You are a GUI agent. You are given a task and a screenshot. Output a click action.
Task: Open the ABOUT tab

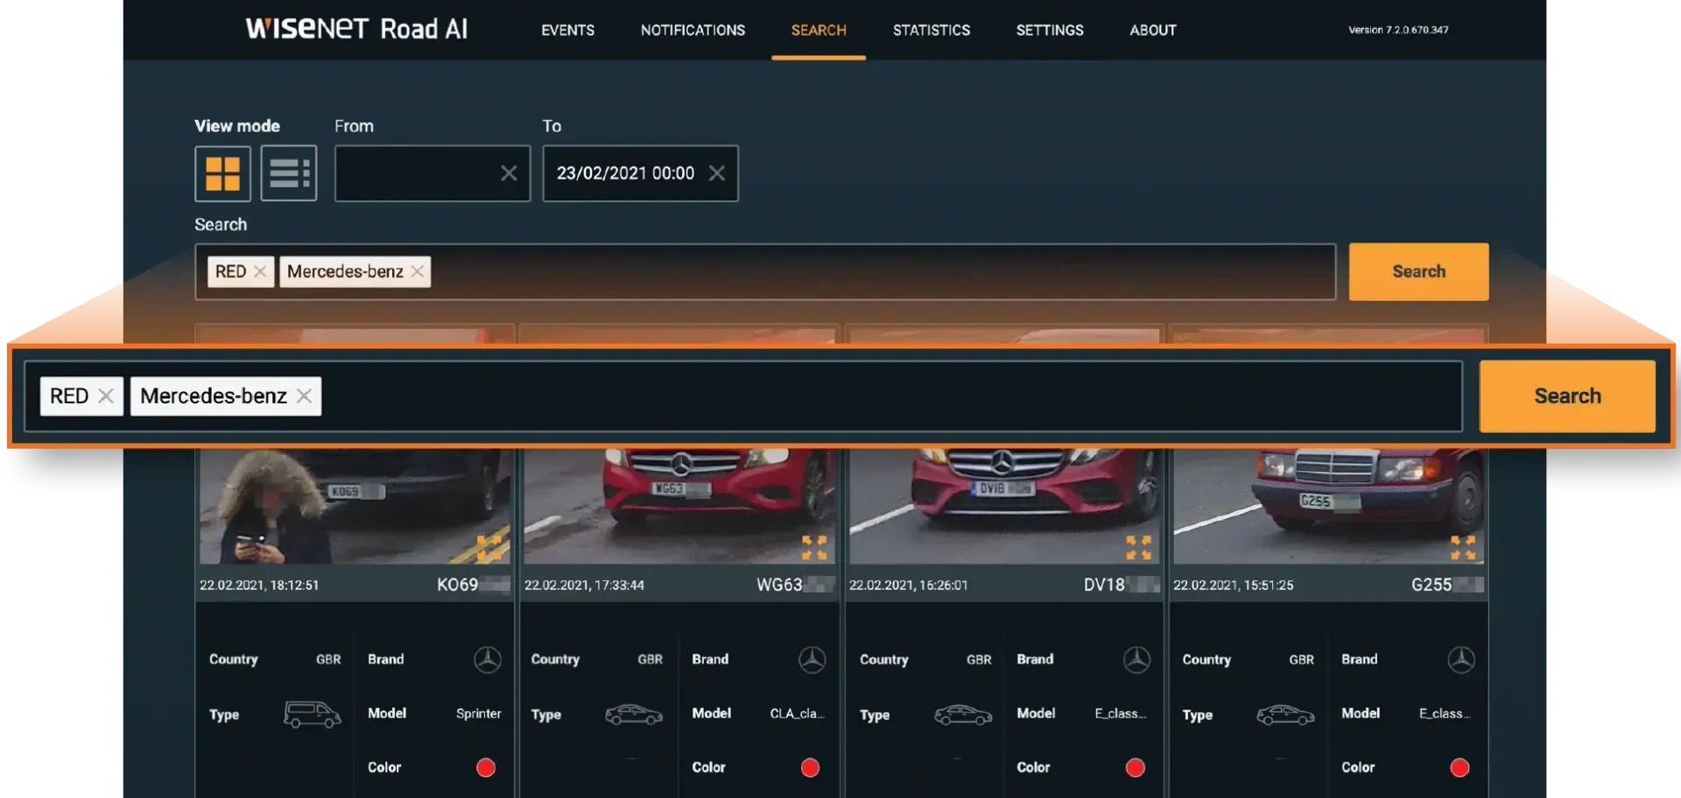(1153, 30)
